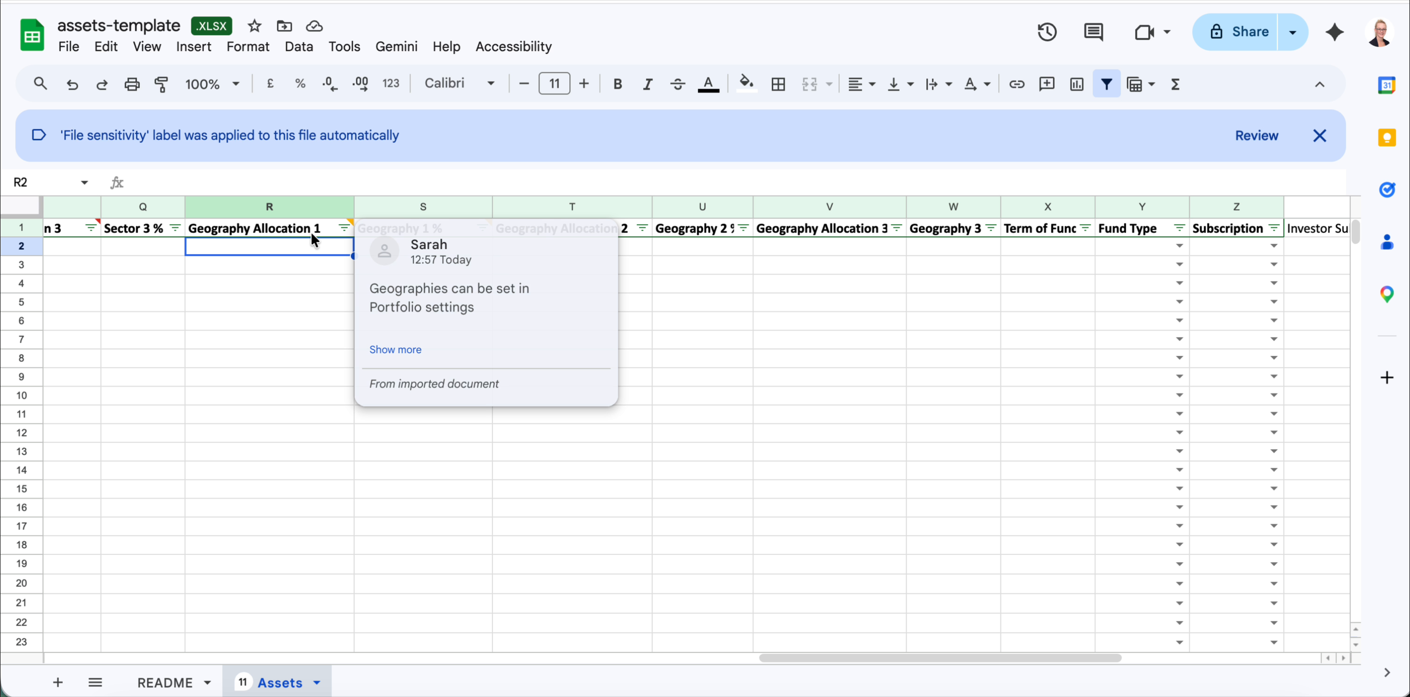The image size is (1410, 697).
Task: Open the Accessibility menu
Action: coord(513,47)
